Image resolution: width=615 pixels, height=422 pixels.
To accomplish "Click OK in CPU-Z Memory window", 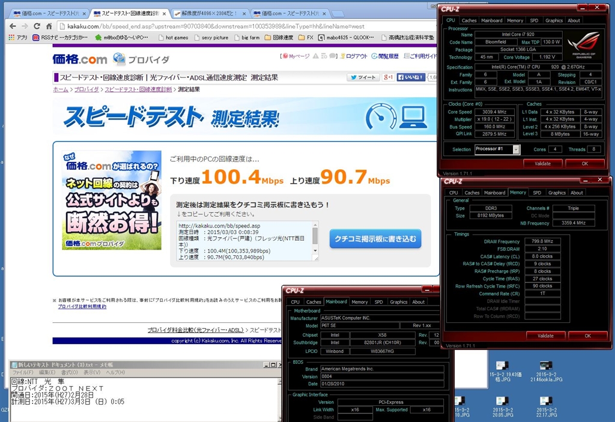I will [587, 336].
